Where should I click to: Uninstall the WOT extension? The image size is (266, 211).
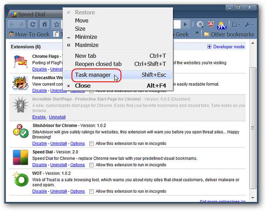[x=59, y=191]
